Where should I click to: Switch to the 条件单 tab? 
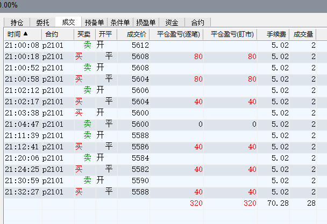pos(120,23)
